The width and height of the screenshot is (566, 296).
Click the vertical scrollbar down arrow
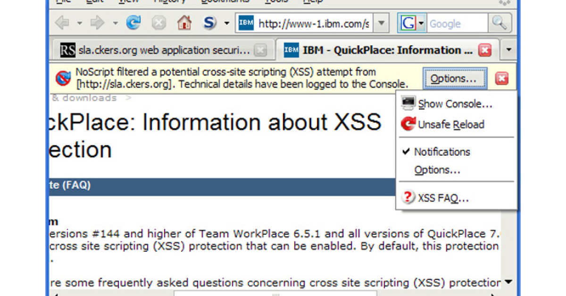click(x=508, y=282)
